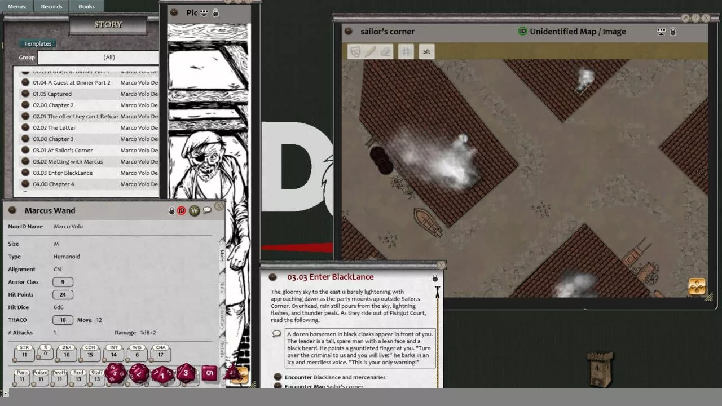Click the STR ability score box

(x=24, y=353)
